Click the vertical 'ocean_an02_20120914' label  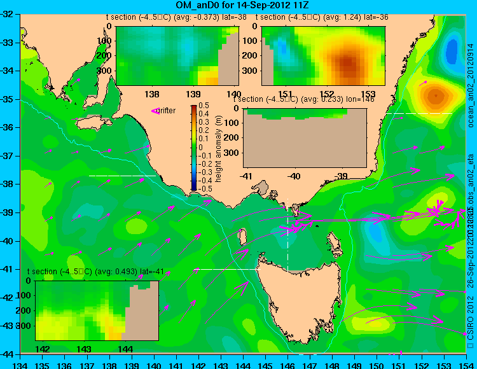(471, 85)
